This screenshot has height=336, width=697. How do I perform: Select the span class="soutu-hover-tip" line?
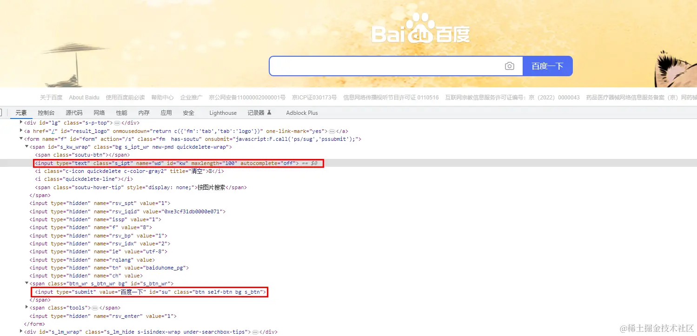[x=141, y=187]
